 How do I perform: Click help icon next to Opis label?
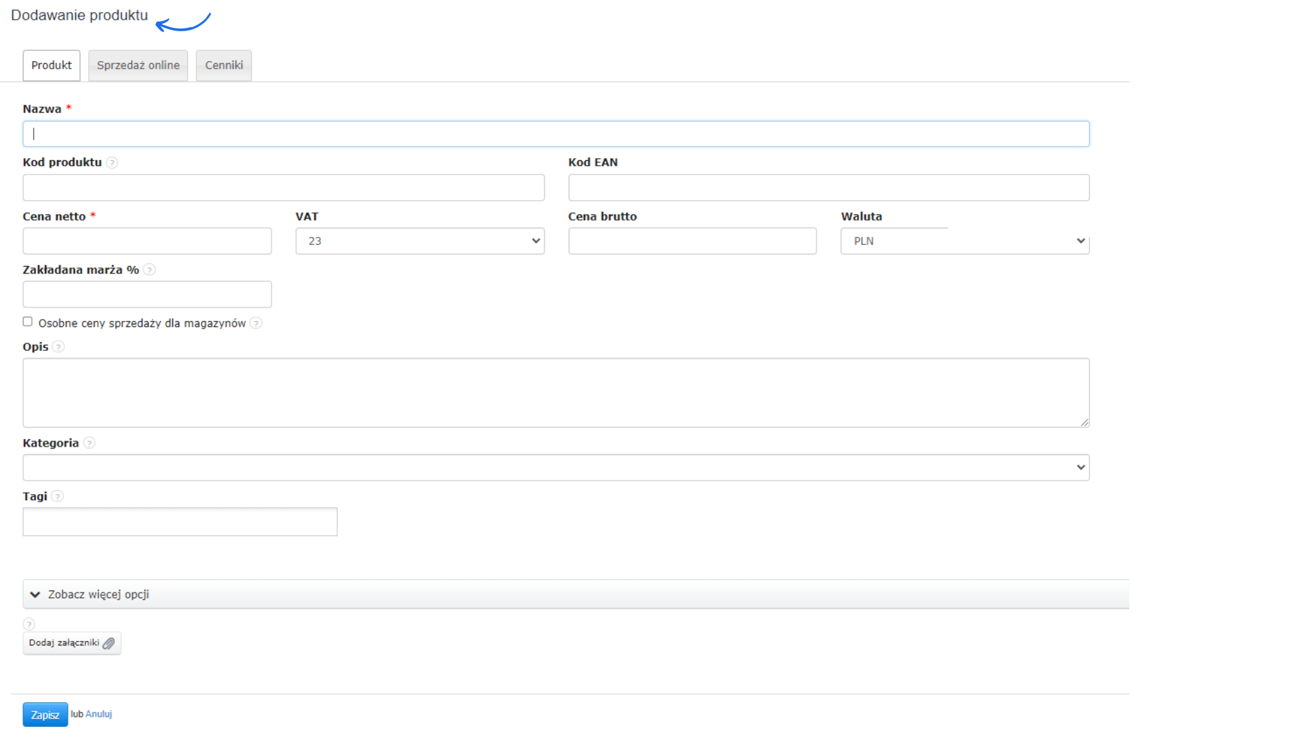click(58, 347)
